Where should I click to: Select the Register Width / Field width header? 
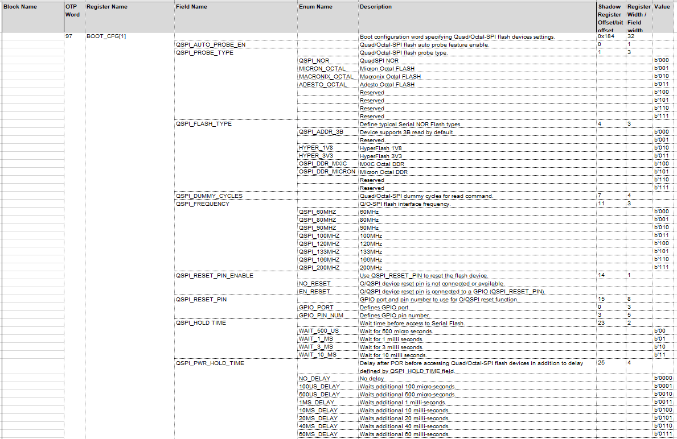(639, 17)
